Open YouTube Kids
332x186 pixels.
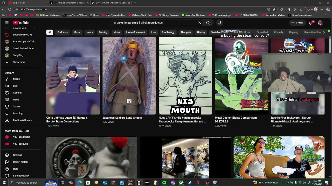20,144
